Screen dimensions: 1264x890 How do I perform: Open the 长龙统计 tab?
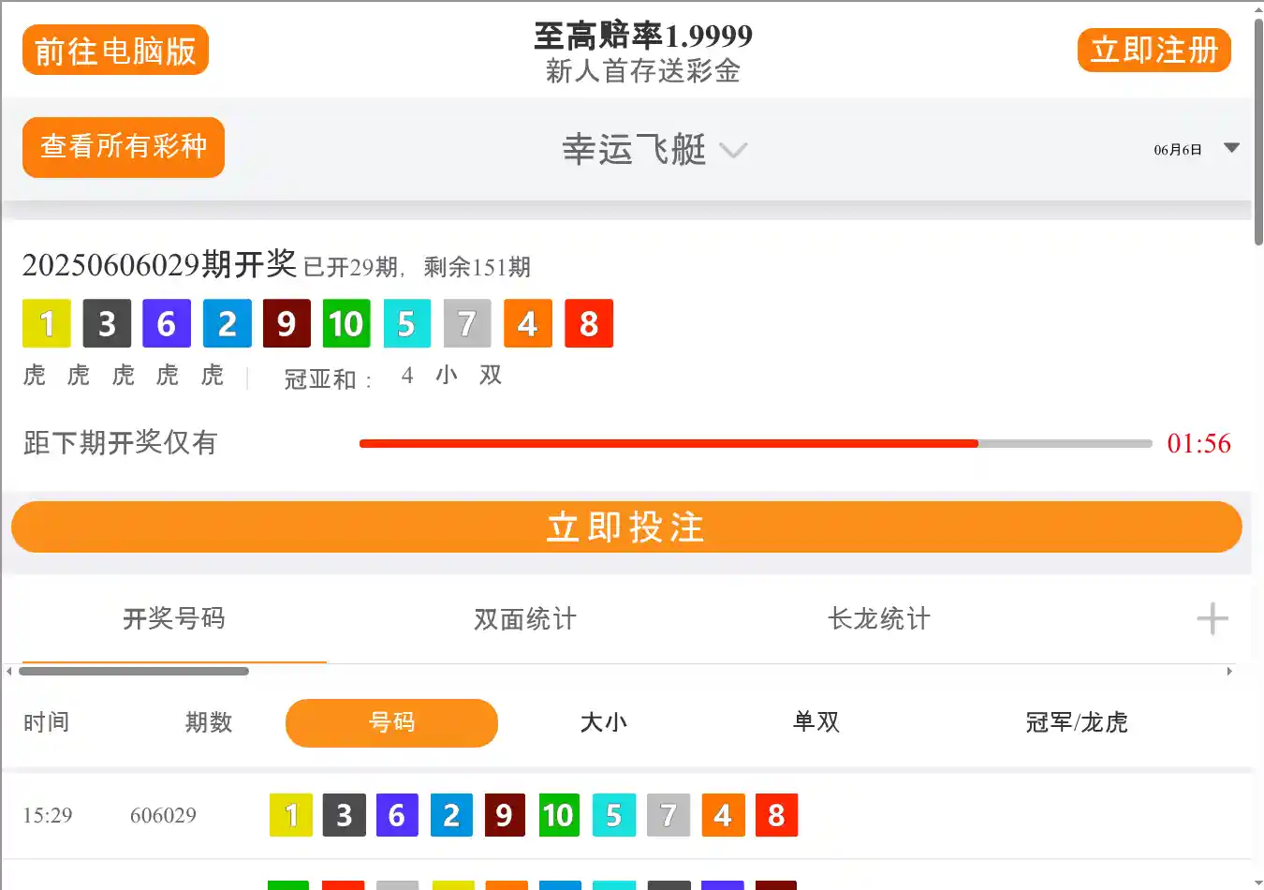point(878,619)
